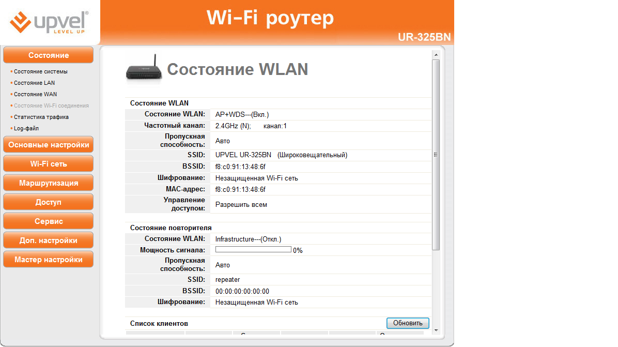Click the signal strength progress bar

pyautogui.click(x=253, y=250)
